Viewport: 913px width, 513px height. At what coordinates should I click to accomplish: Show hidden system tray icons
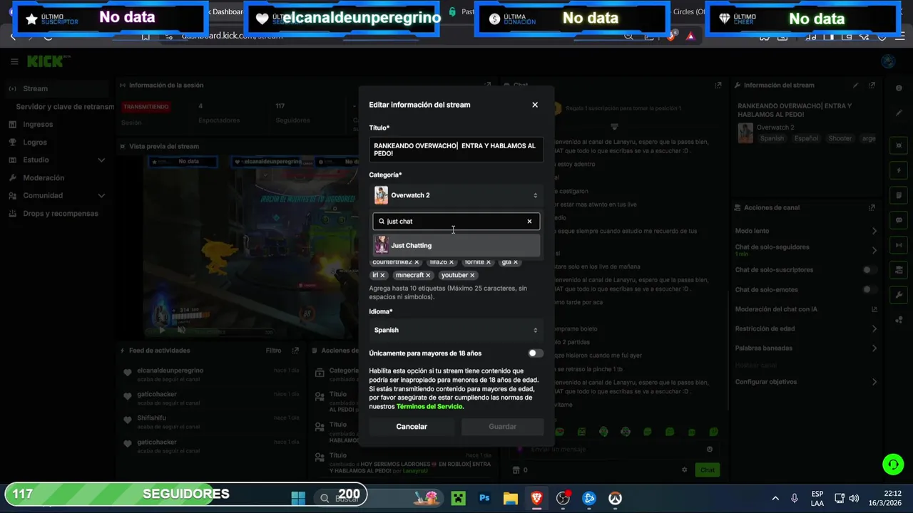click(775, 498)
